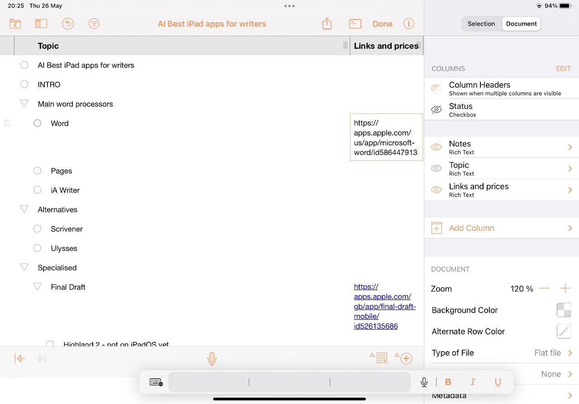Apply bold formatting in keyboard bar
579x404 pixels.
(x=448, y=382)
